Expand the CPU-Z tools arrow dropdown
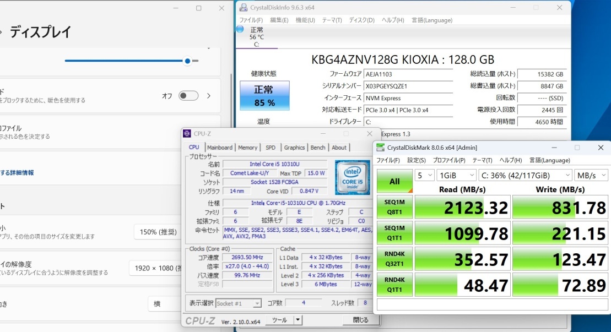 298,320
